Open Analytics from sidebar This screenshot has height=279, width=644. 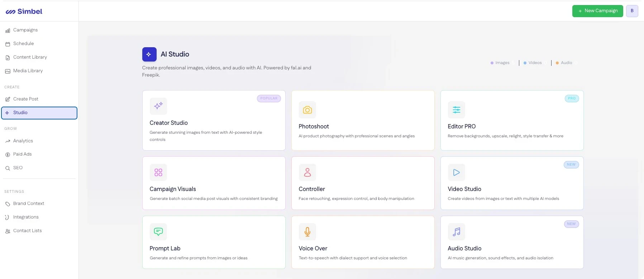point(39,141)
